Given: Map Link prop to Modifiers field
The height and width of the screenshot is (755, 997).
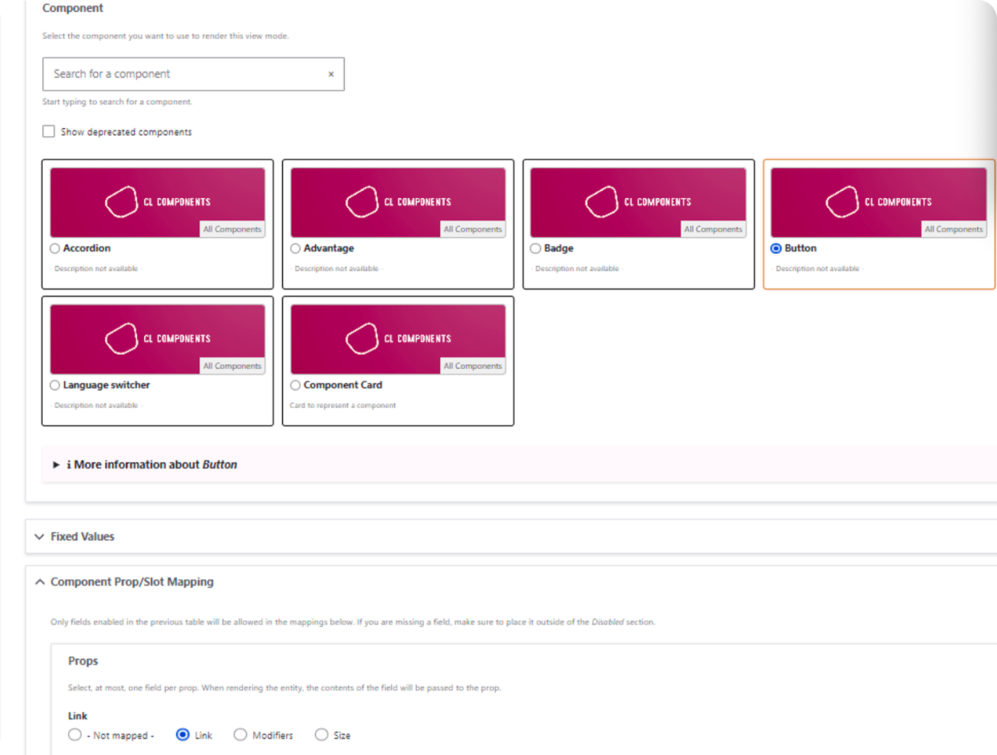Looking at the screenshot, I should point(240,735).
